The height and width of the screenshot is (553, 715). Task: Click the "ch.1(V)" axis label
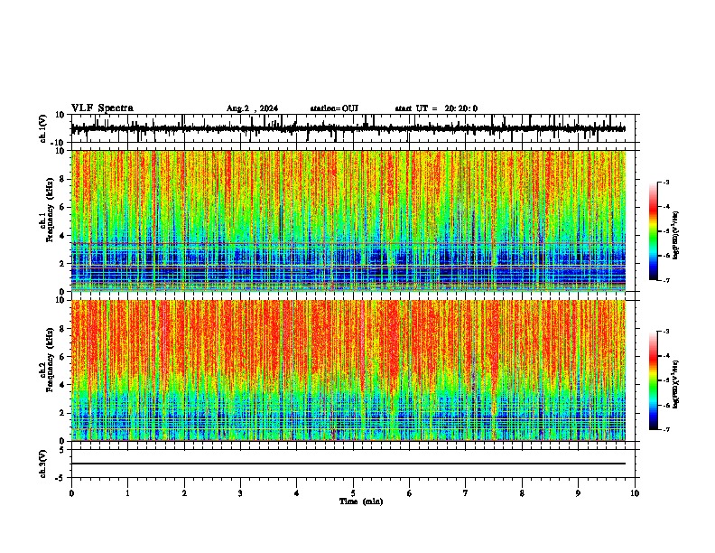coord(43,128)
